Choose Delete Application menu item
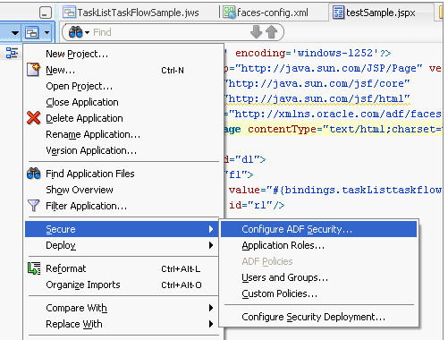This screenshot has height=340, width=448. coord(123,118)
